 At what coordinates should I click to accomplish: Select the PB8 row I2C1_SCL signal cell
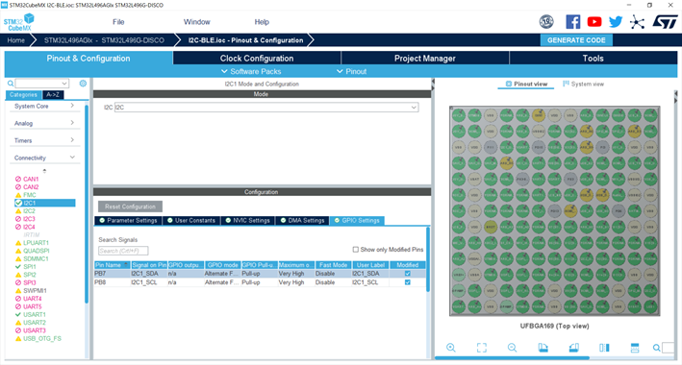(148, 282)
